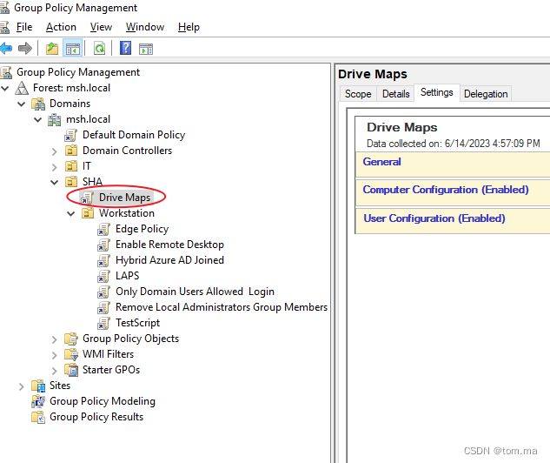This screenshot has width=550, height=463.
Task: Click the Back arrow toolbar icon
Action: point(6,48)
